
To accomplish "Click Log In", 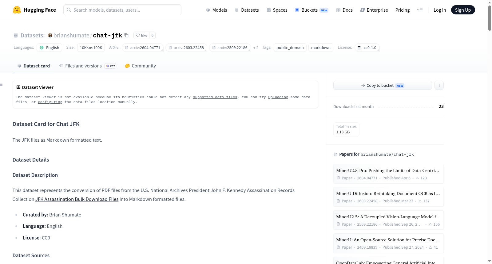I will 440,10.
